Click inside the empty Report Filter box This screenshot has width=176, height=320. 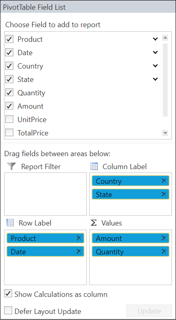point(45,194)
